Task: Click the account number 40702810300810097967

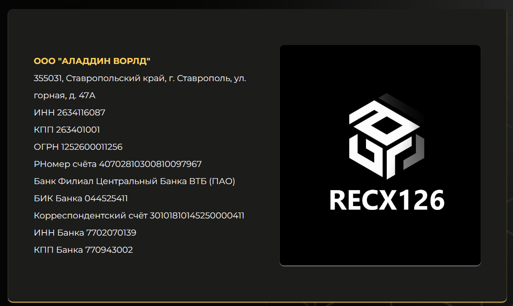Action: coord(150,164)
